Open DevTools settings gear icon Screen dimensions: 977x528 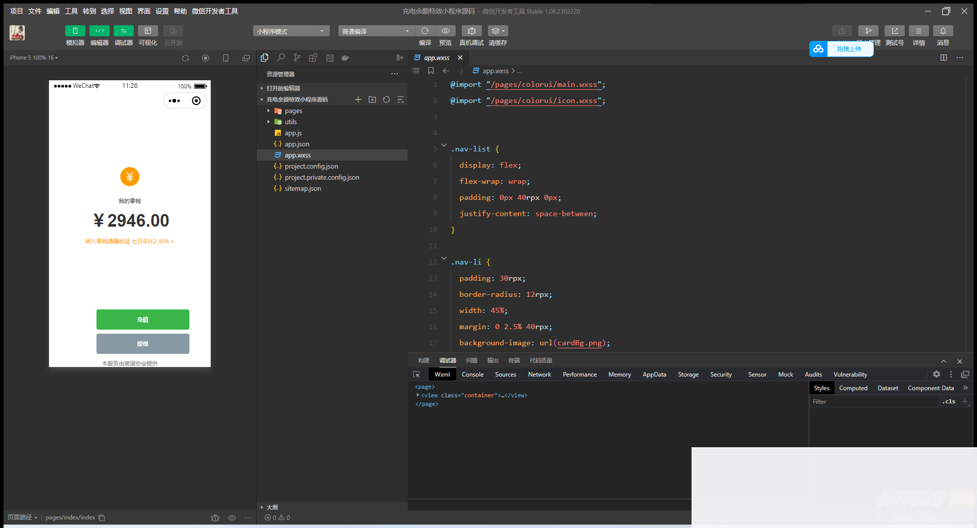(x=936, y=375)
